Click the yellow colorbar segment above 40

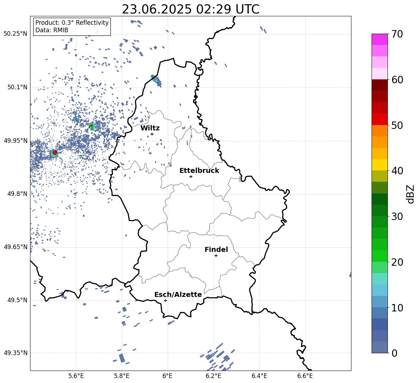point(379,165)
